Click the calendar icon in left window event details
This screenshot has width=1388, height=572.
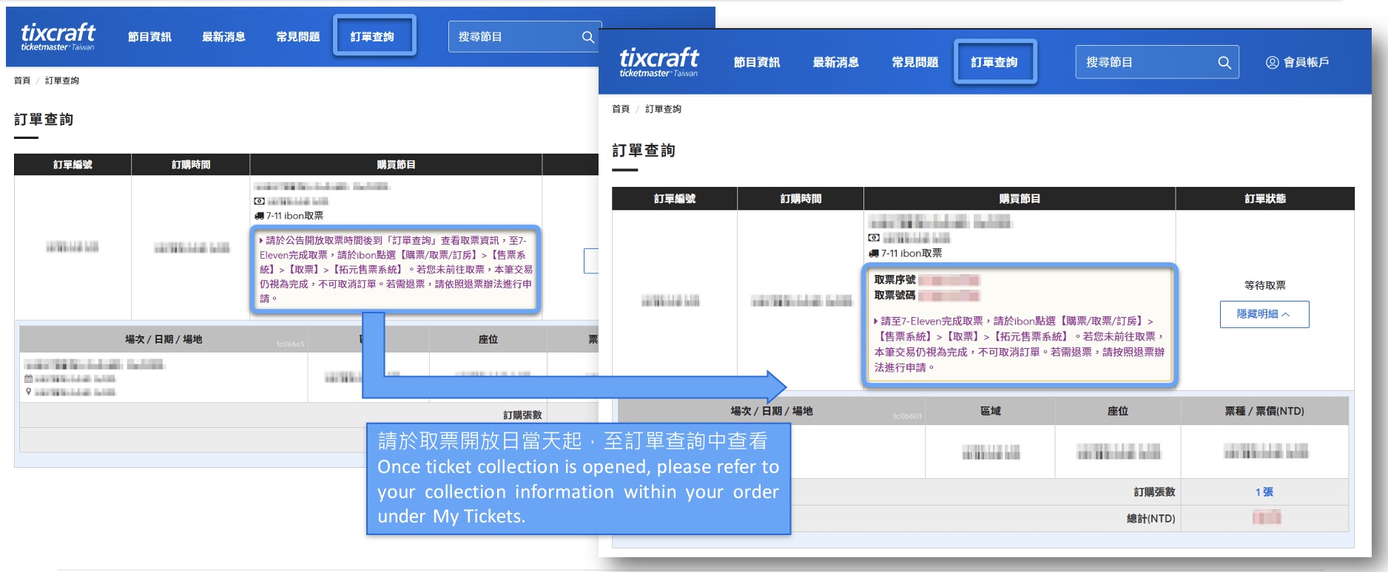[x=28, y=378]
